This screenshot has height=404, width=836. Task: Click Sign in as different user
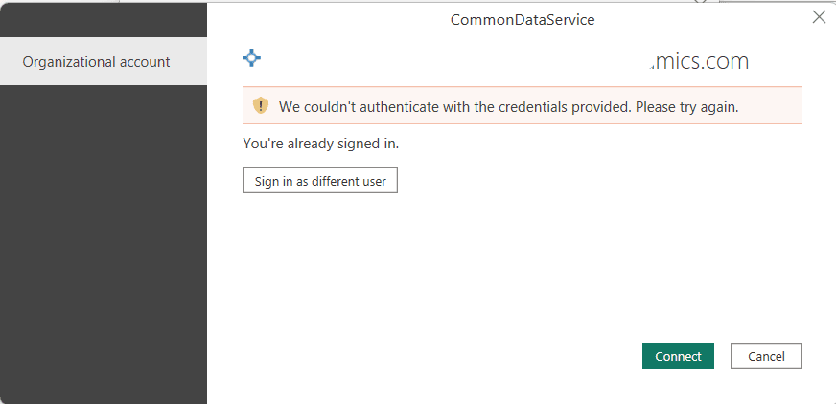320,181
